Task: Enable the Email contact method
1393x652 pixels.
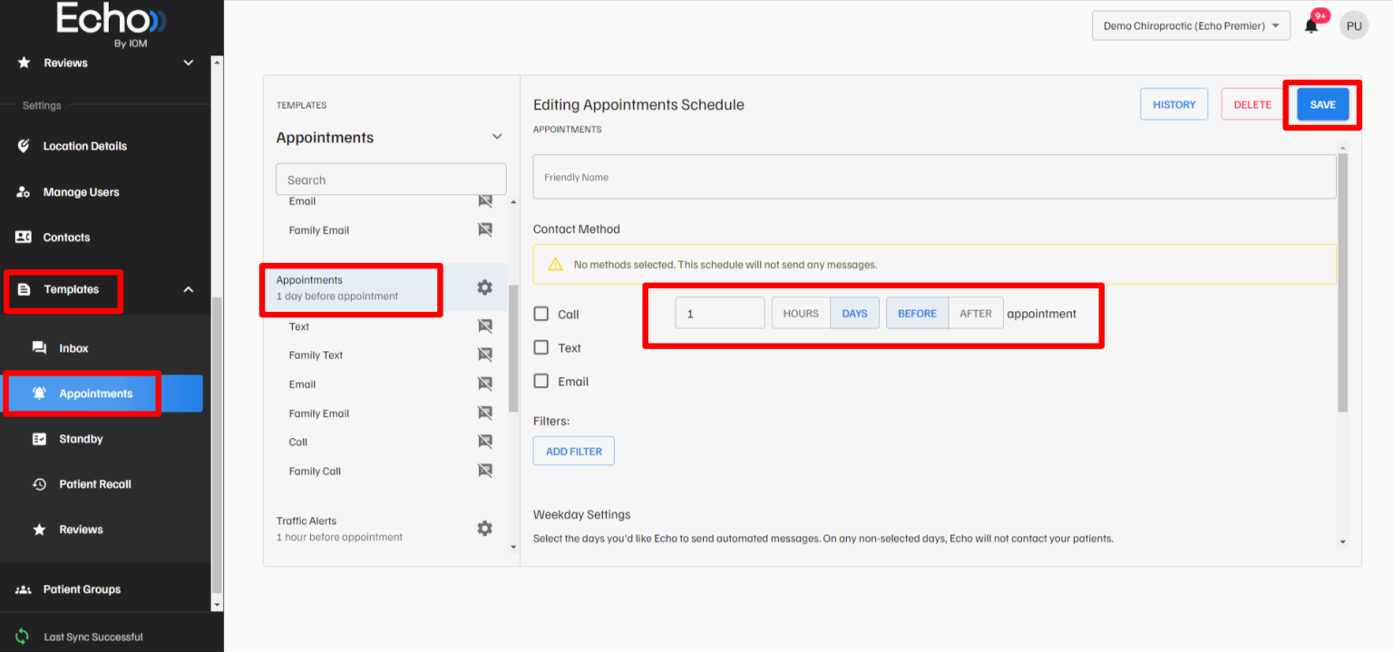Action: coord(541,381)
